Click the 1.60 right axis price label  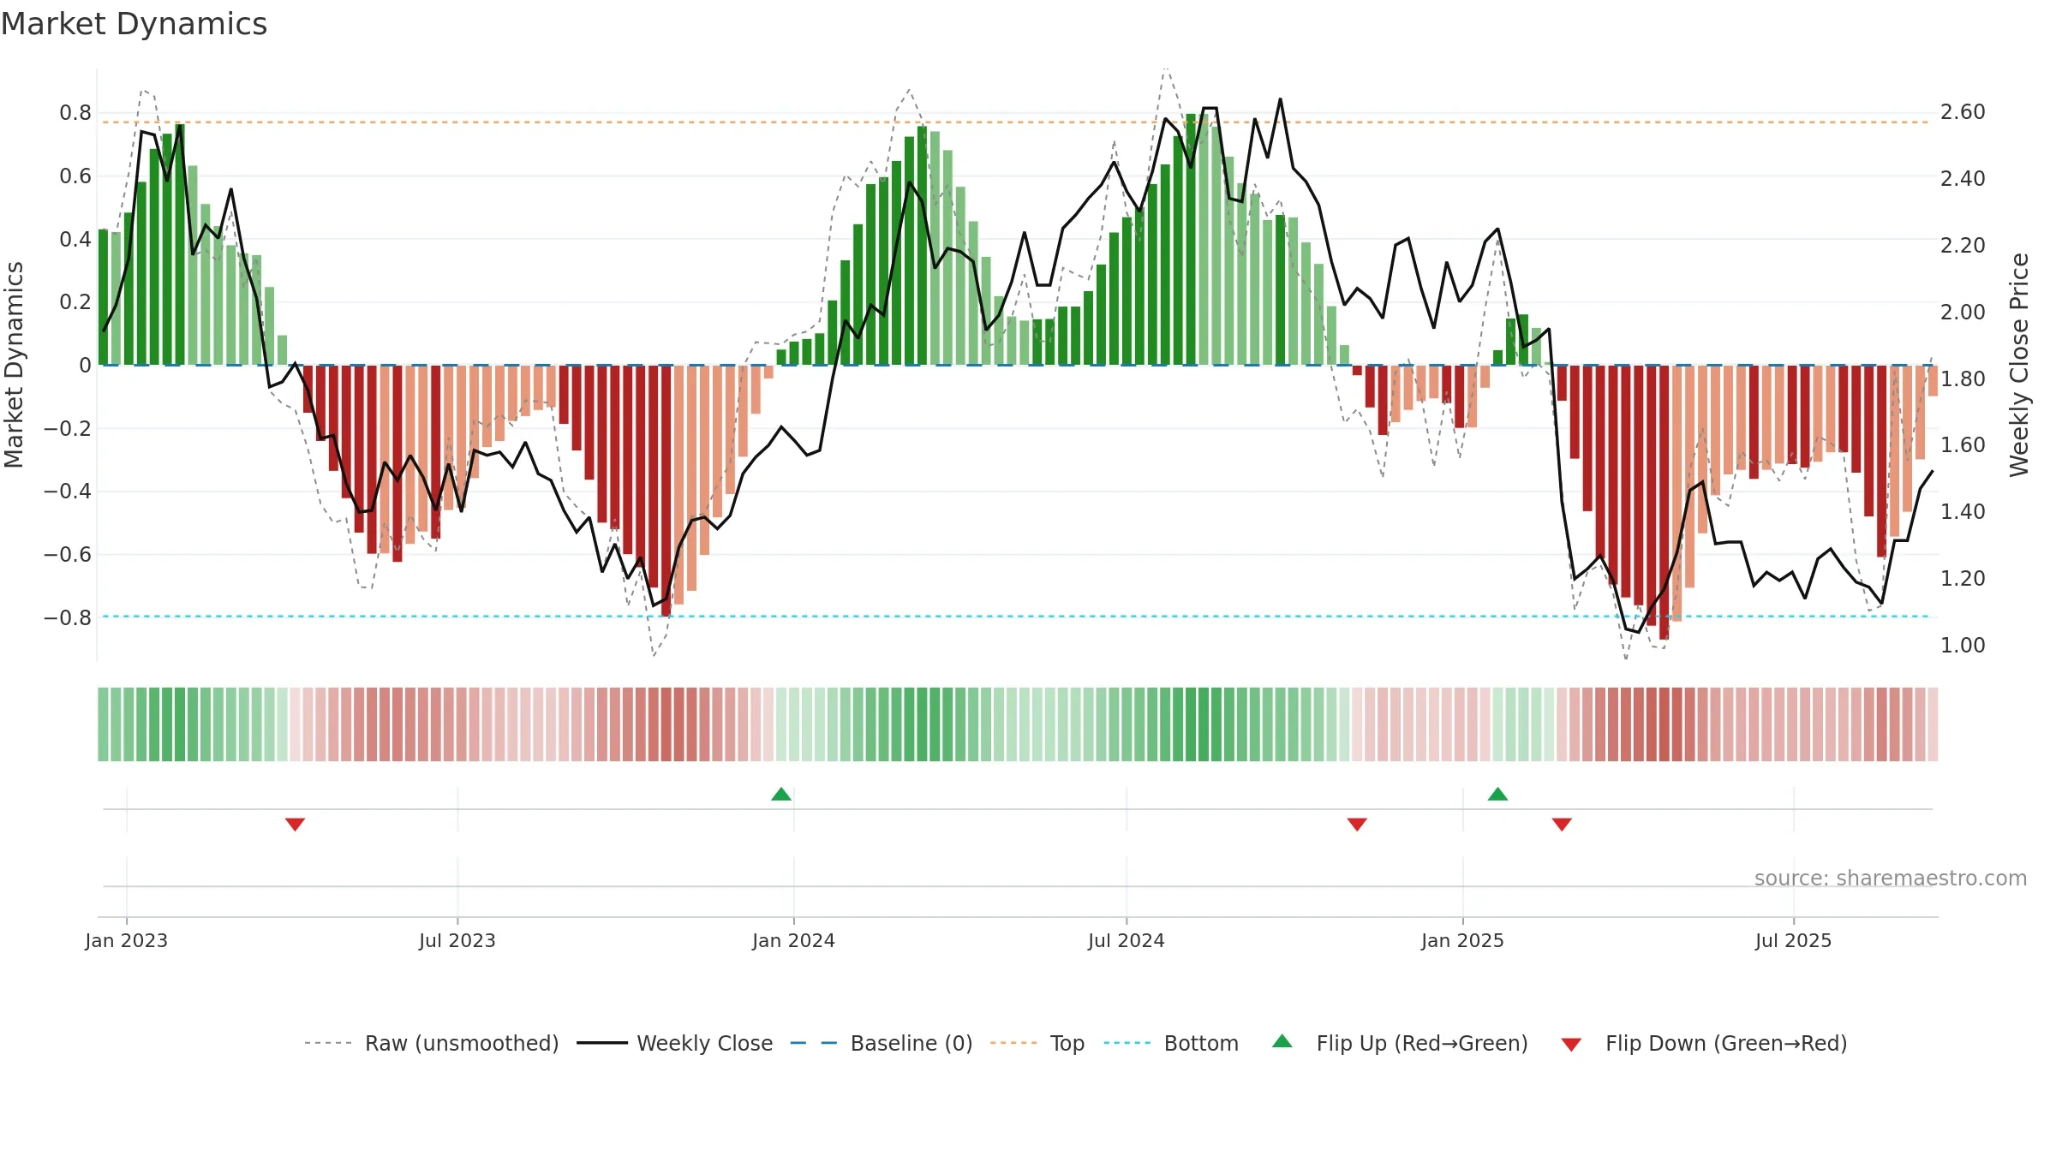(x=1963, y=444)
